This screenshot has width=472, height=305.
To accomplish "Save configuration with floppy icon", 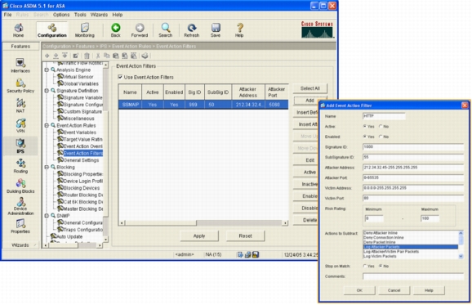I will (x=216, y=30).
